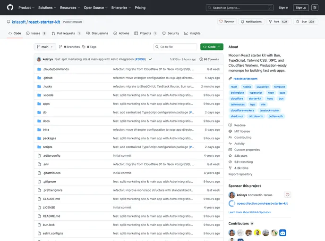Open the packages folder

49,138
